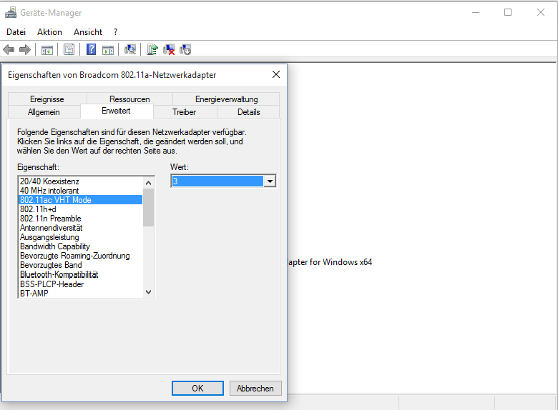Select the Erweitert tab
The image size is (558, 410).
(116, 111)
